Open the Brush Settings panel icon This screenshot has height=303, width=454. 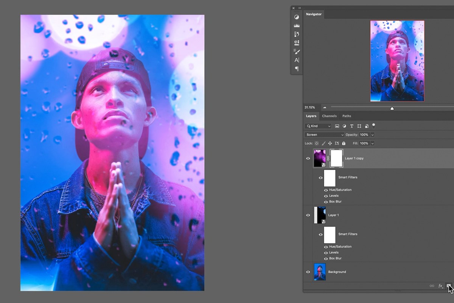297,52
